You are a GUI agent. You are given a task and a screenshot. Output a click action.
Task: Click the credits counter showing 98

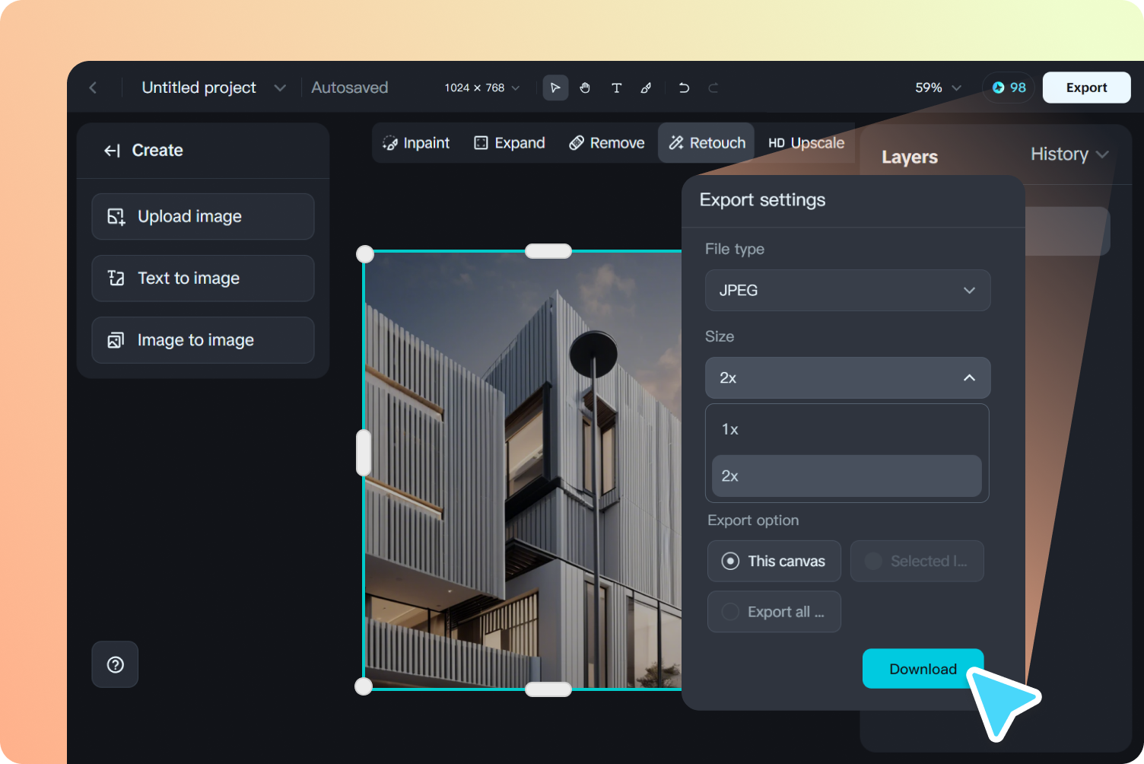click(1009, 88)
